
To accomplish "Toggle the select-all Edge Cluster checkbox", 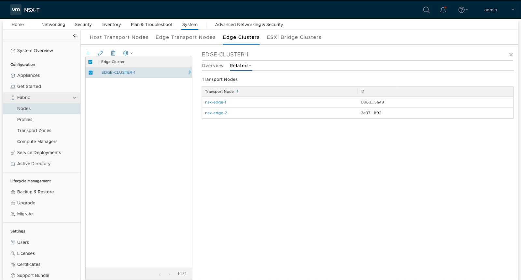I will [91, 62].
